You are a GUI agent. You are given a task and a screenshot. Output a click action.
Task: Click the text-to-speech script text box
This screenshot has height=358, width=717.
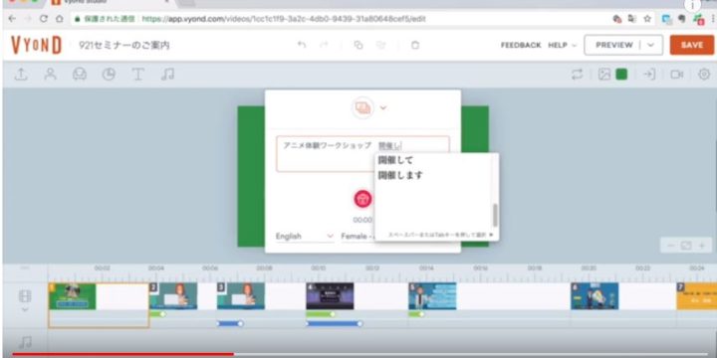coord(362,154)
